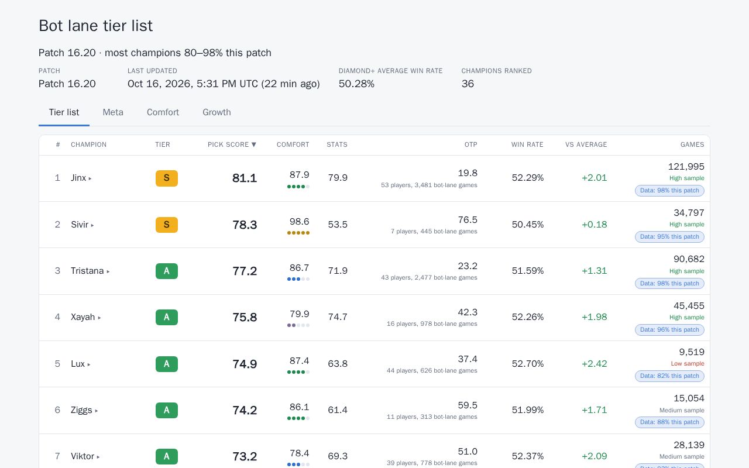Click Ziggs's 'Medium sample' label
Viewport: 749px width, 468px height.
tap(682, 411)
